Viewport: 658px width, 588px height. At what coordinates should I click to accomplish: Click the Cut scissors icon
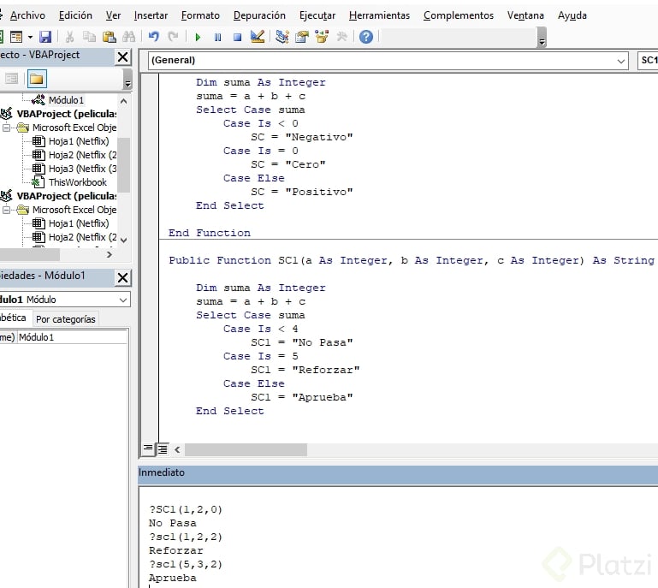(69, 37)
